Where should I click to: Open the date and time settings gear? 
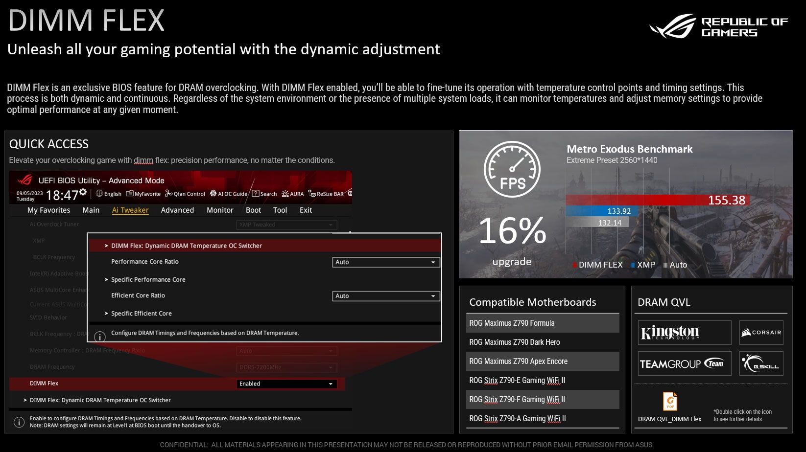click(x=83, y=192)
